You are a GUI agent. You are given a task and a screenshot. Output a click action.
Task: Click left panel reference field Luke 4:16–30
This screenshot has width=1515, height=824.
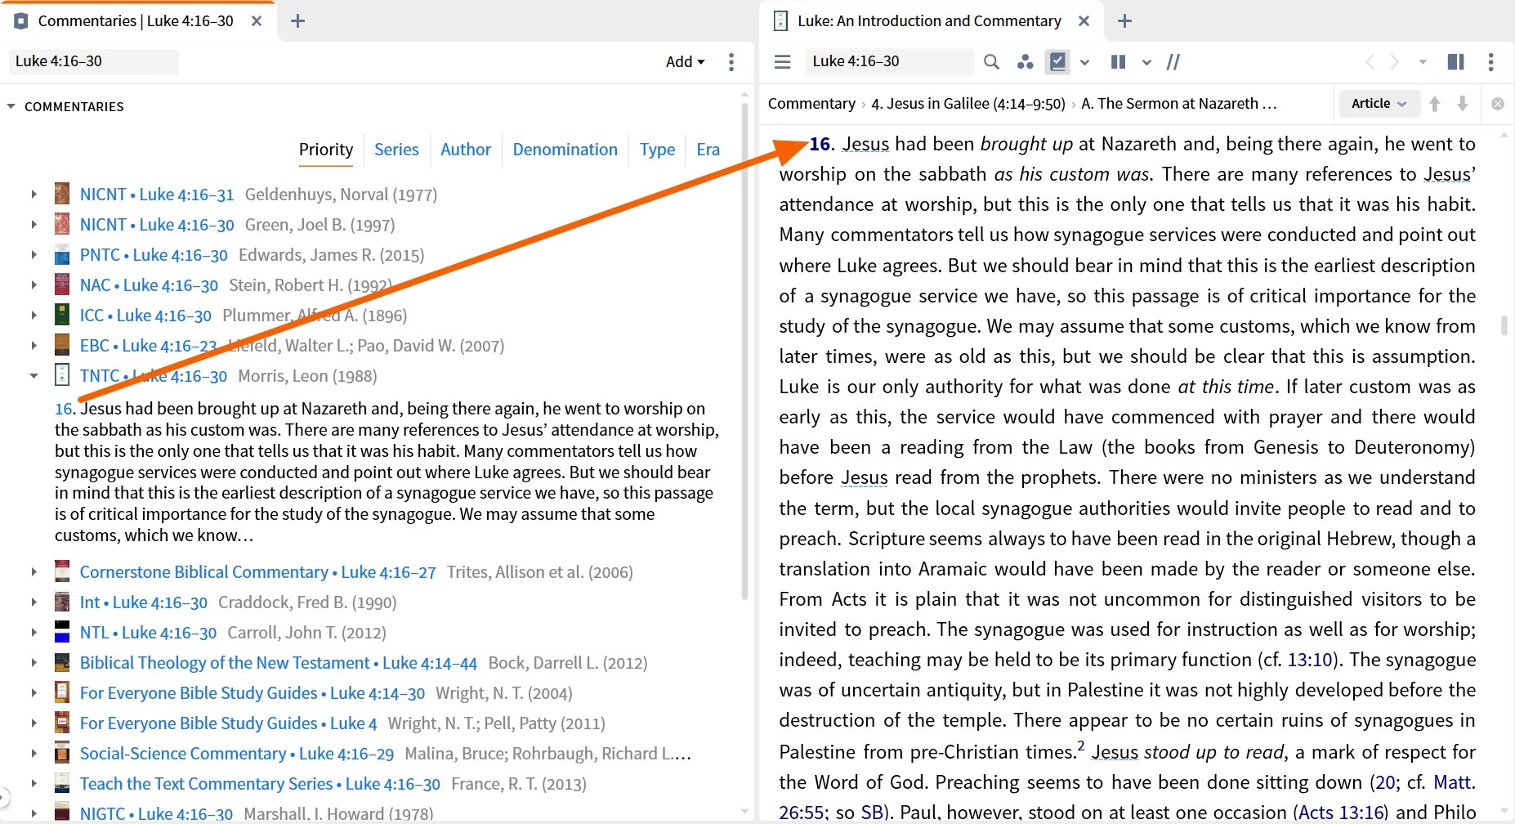[94, 61]
